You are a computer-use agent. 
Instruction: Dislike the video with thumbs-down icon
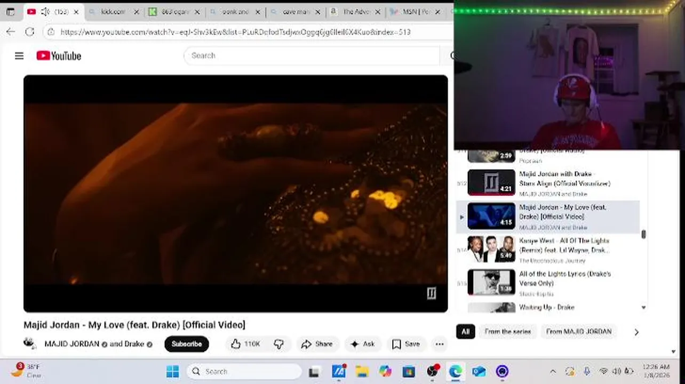tap(278, 344)
